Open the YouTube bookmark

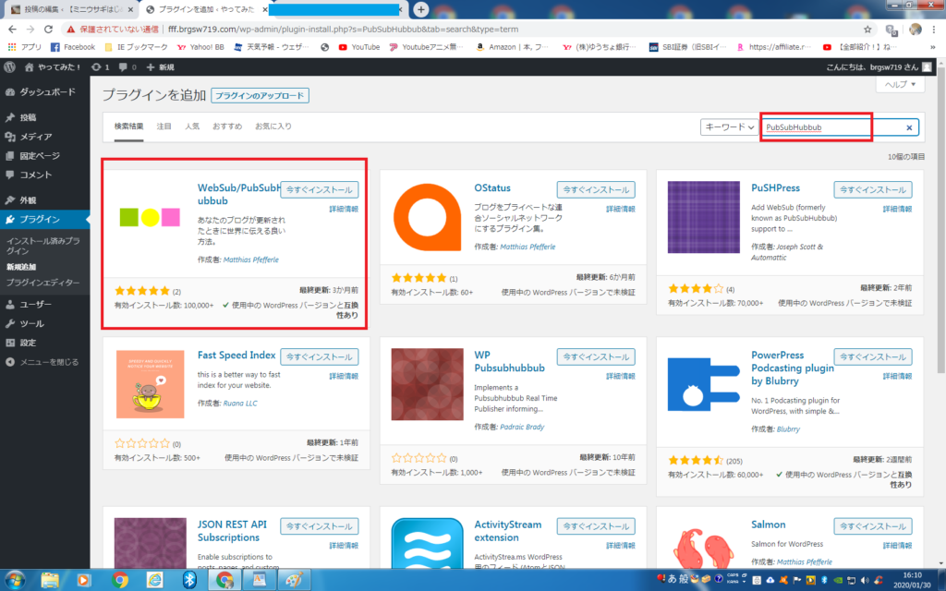coord(358,47)
